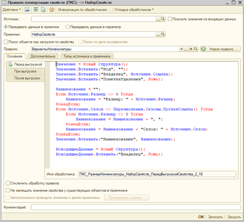The height and width of the screenshot is (222, 244).
Task: Close the window with the X button
Action: [240, 2]
